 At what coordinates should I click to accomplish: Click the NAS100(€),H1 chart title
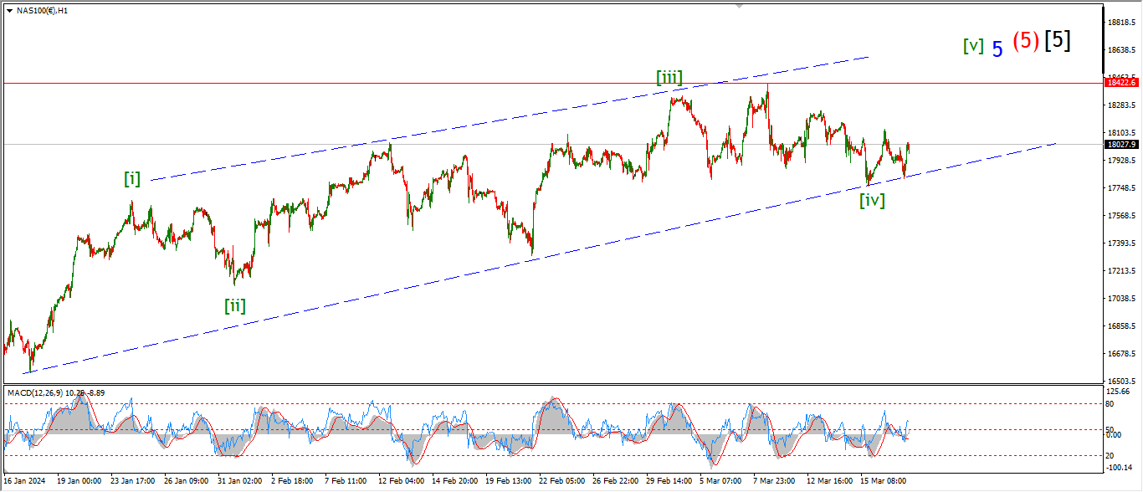(44, 11)
